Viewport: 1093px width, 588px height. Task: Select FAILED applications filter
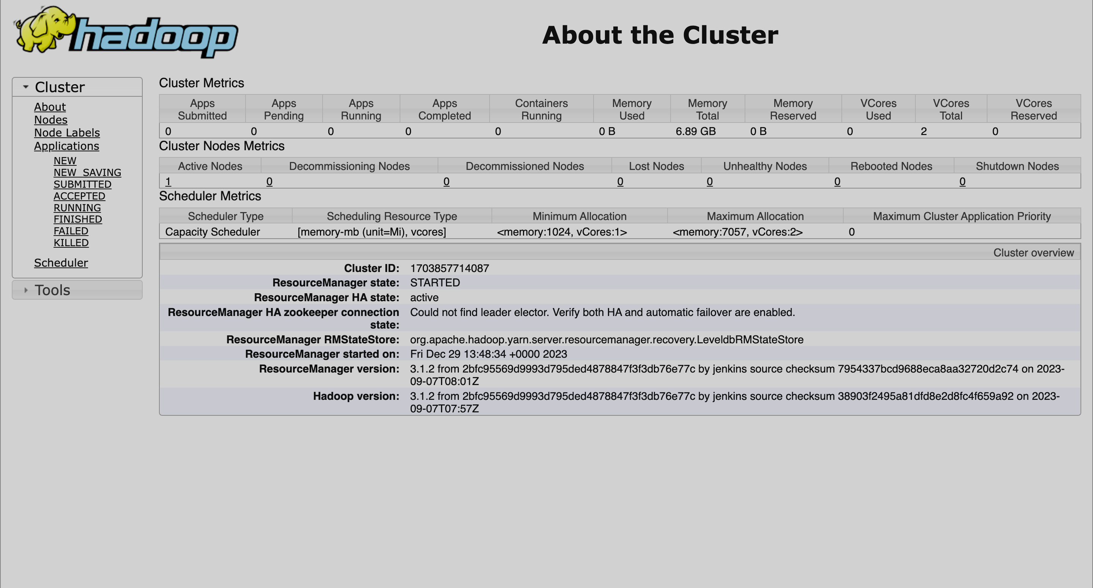click(x=70, y=231)
